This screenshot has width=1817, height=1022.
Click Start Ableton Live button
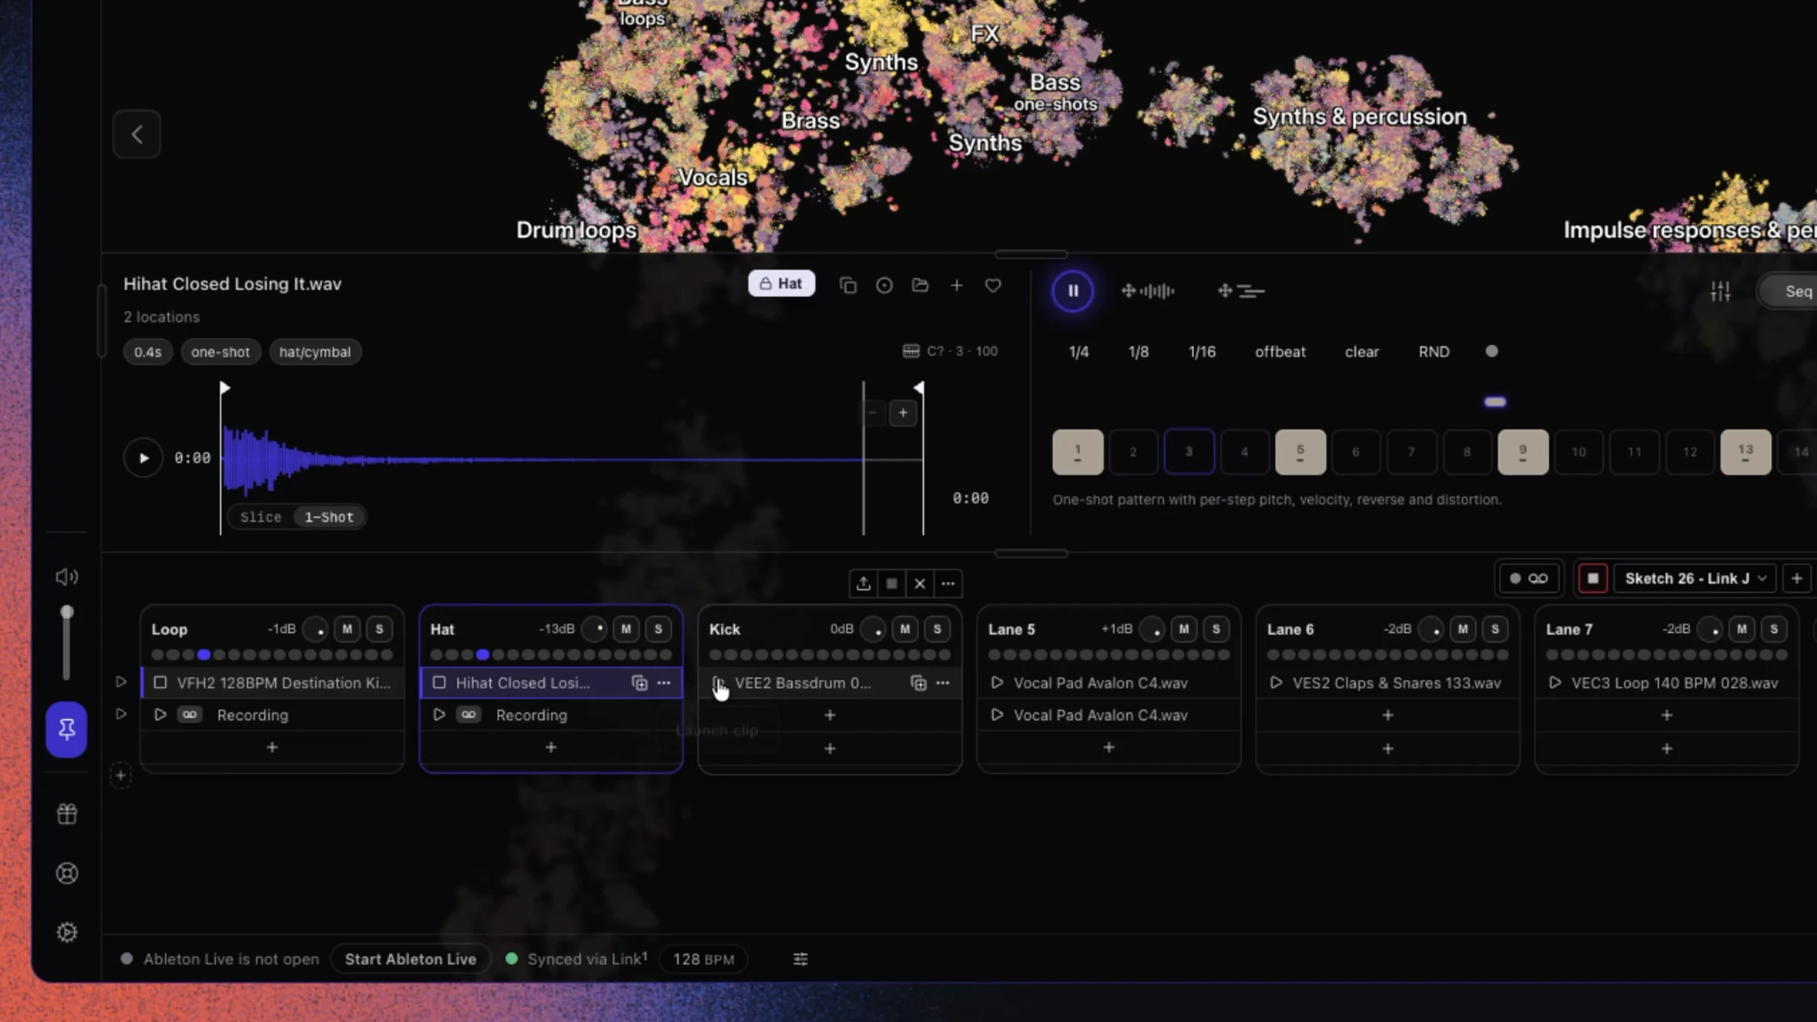(410, 959)
